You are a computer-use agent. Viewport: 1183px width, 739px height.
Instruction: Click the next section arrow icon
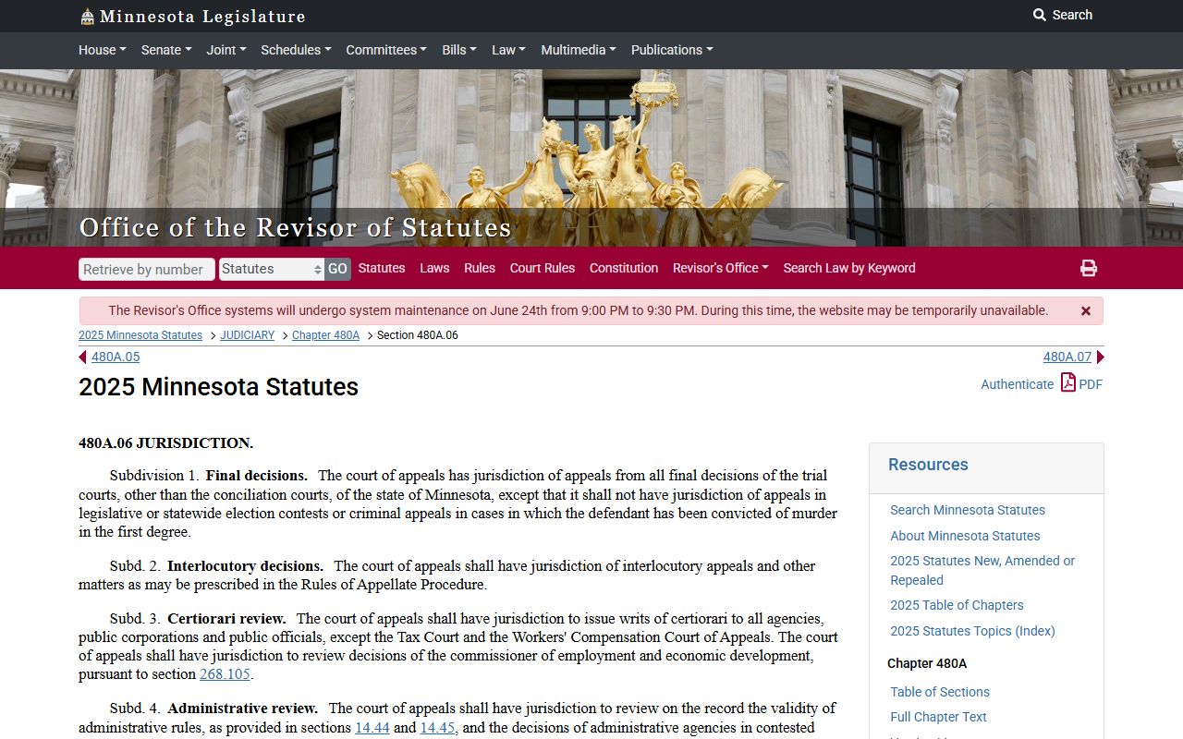1100,357
